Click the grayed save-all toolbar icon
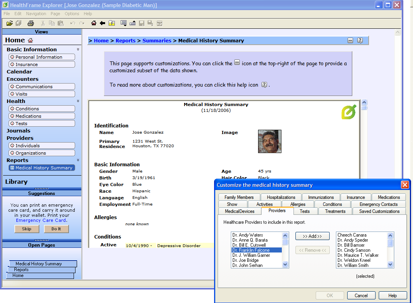Viewport: 413px width, 303px height. point(150,23)
